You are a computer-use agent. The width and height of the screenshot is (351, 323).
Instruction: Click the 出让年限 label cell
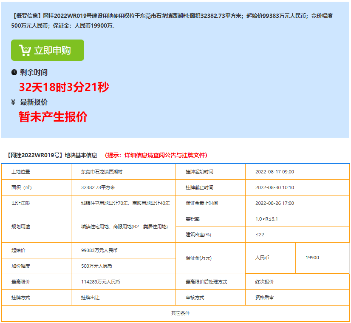point(36,203)
